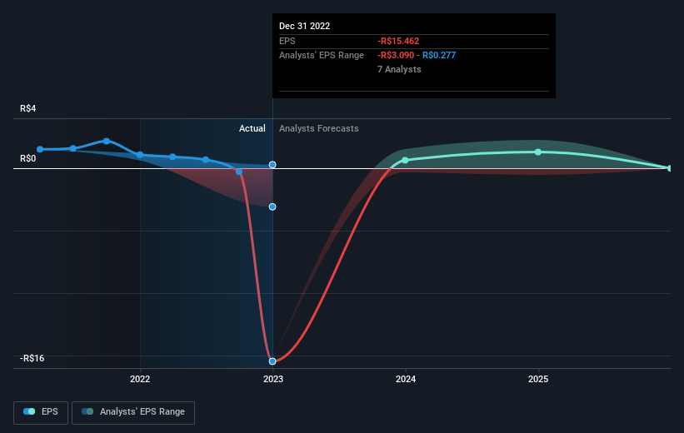
Task: Click the second EPS data point in mid 2021
Action: click(73, 149)
